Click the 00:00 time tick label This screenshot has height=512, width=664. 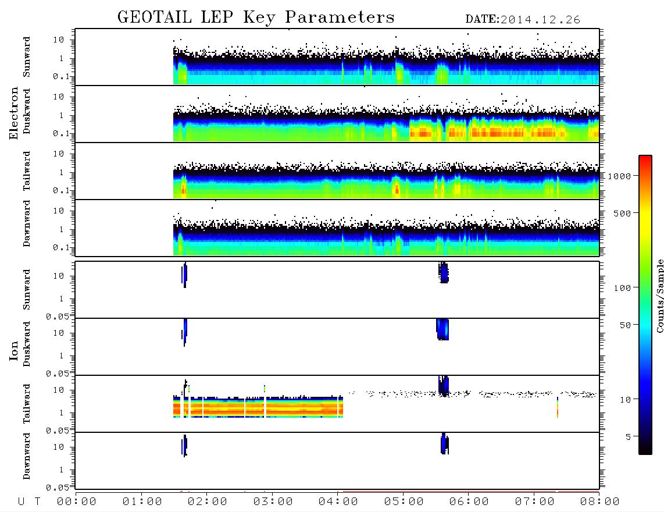click(x=77, y=502)
